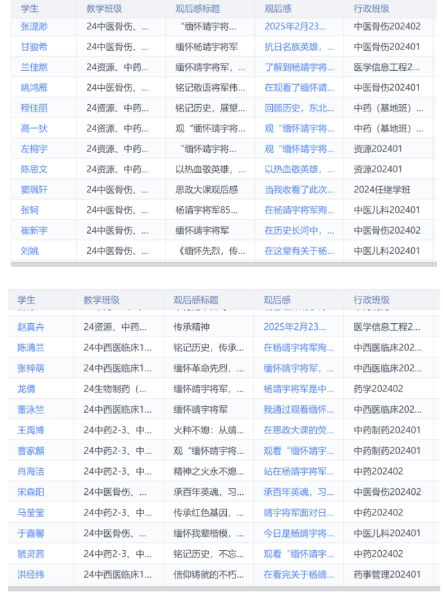
Task: Select student 王禹博
Action: [x=31, y=430]
